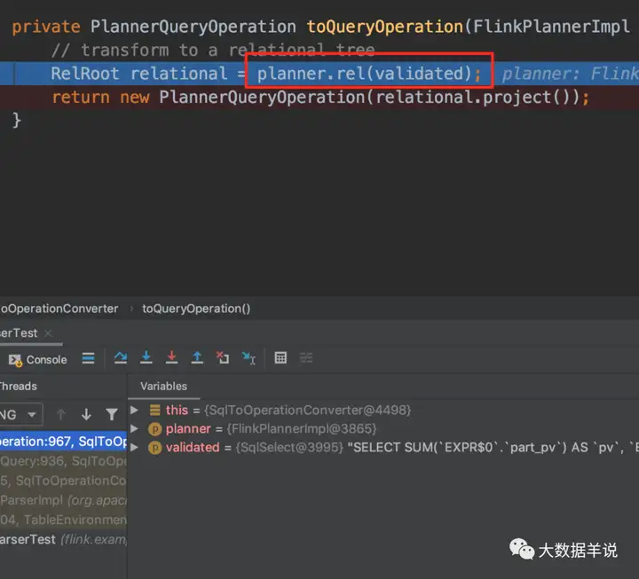
Task: Click the toQueryOperation method name
Action: (384, 27)
